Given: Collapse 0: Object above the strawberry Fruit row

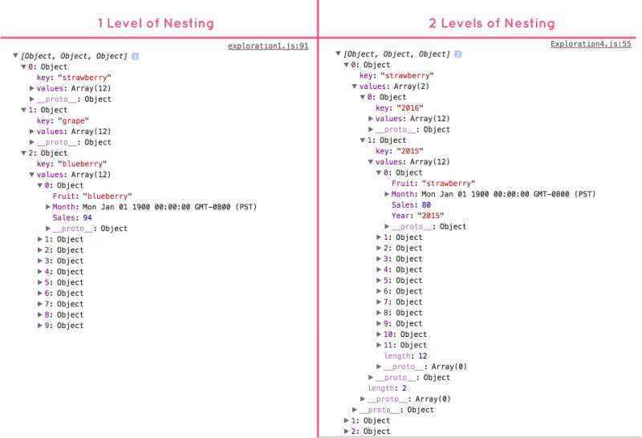Looking at the screenshot, I should coord(379,172).
